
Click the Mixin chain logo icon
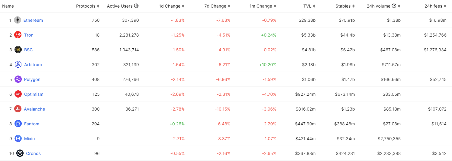[18, 139]
